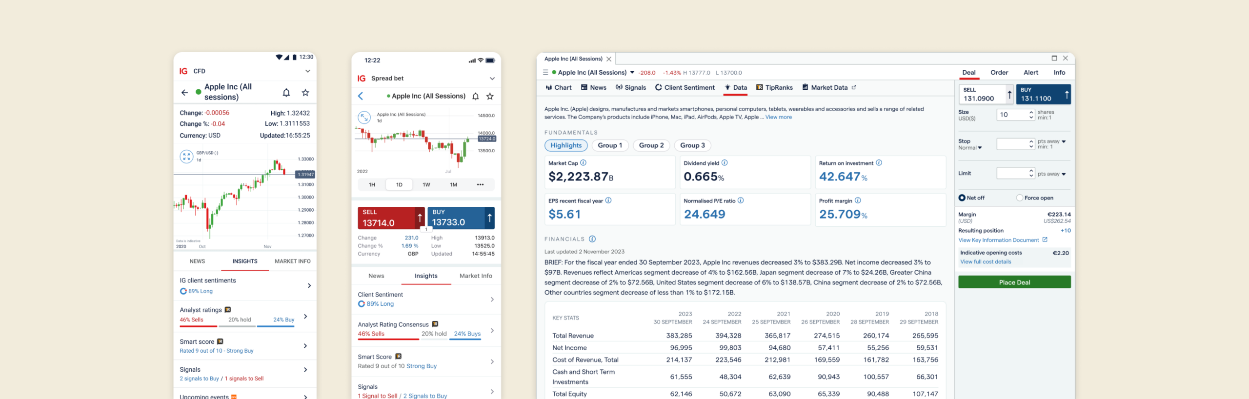
Task: Open Spread bet account dropdown chevron
Action: coord(492,79)
